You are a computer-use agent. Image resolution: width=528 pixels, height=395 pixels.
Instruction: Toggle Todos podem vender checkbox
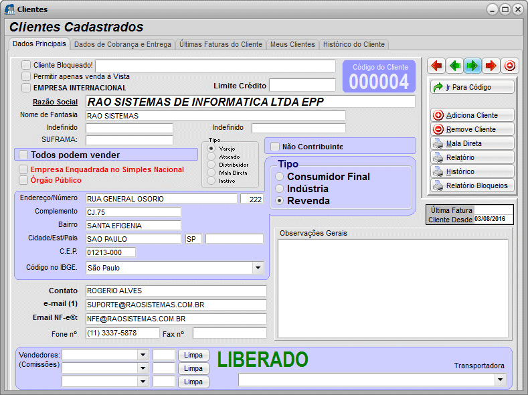click(23, 155)
